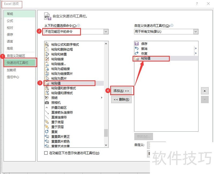
Task: Click the 粘贴值和数字格式 icon
Action: [x=47, y=88]
